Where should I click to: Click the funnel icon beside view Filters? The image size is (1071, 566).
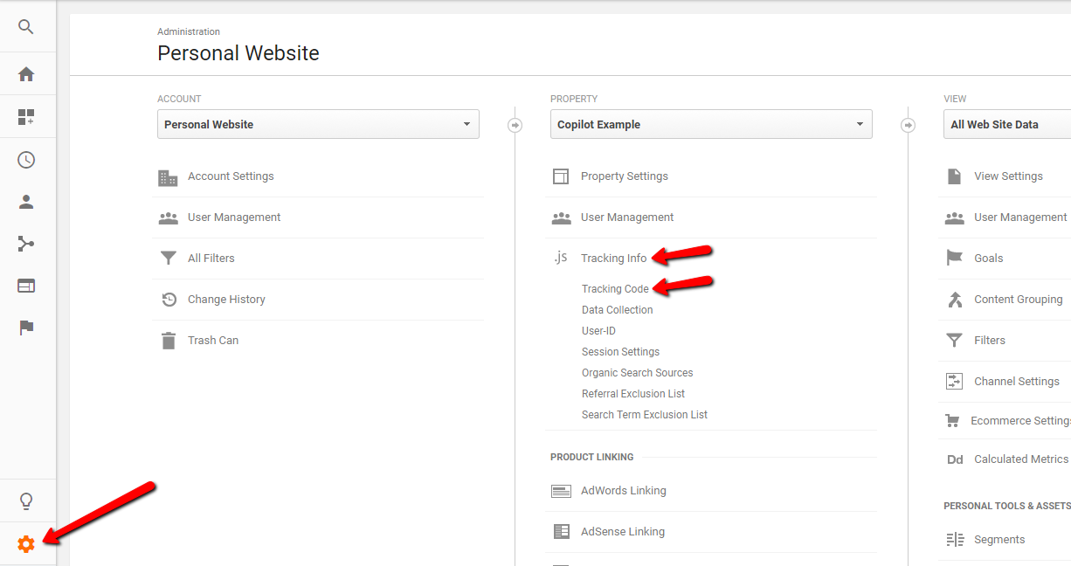click(x=955, y=341)
